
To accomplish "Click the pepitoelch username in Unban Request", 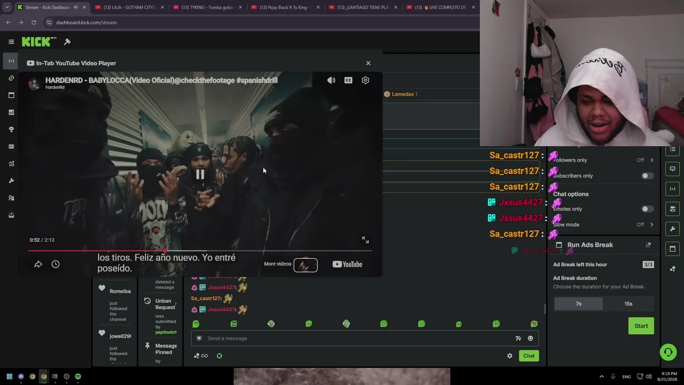I will coord(166,332).
